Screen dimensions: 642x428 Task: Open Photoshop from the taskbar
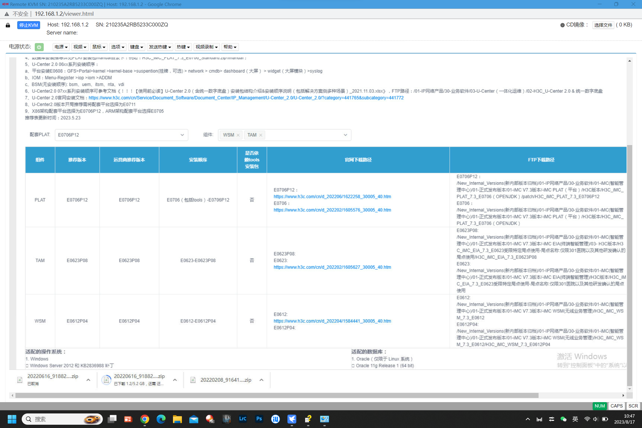[259, 419]
